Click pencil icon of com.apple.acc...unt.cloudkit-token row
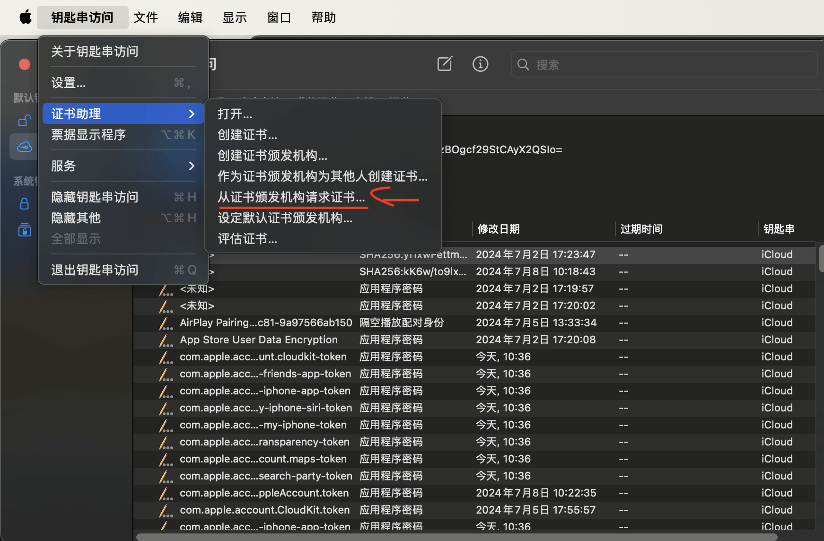 166,358
